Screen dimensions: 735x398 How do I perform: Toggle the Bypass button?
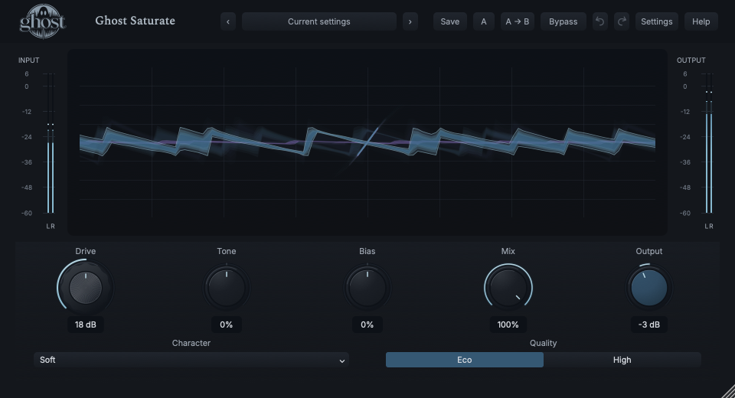click(563, 21)
